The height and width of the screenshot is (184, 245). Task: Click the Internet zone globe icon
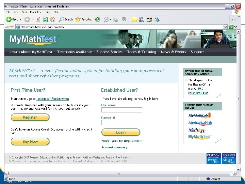208,179
